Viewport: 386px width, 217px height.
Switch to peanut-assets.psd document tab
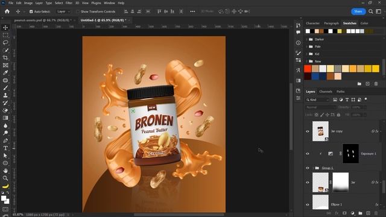point(43,20)
